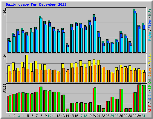Click green weekend day label 18
Screen dimensions: 153x119
(85, 116)
